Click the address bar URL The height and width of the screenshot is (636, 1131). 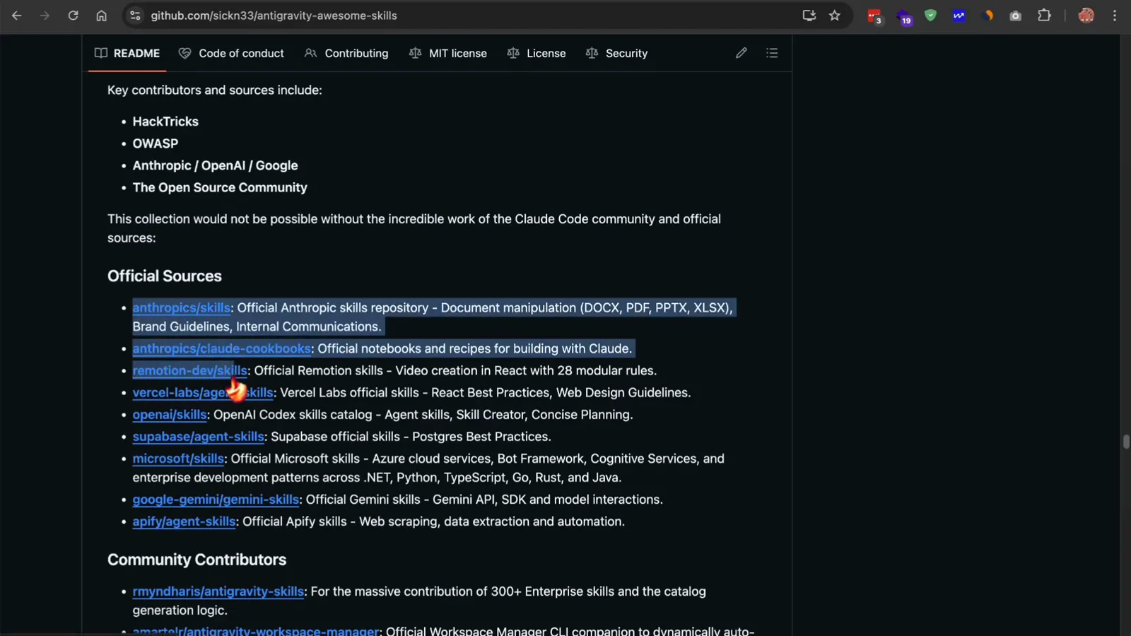274,16
